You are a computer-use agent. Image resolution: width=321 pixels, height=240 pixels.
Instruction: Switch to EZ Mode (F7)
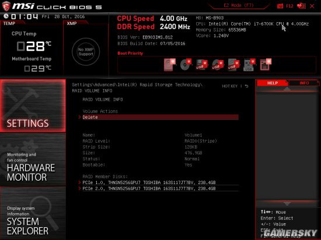(x=239, y=5)
